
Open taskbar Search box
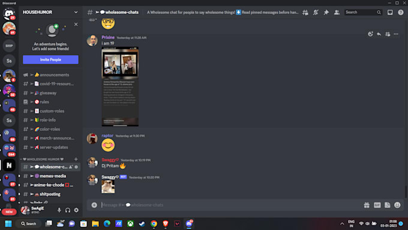pos(28,224)
